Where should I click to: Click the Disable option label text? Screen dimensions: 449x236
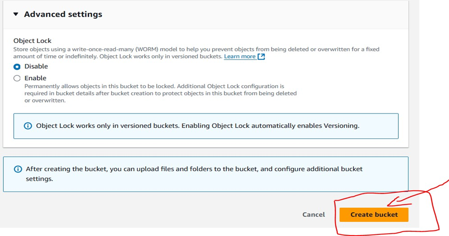click(36, 67)
